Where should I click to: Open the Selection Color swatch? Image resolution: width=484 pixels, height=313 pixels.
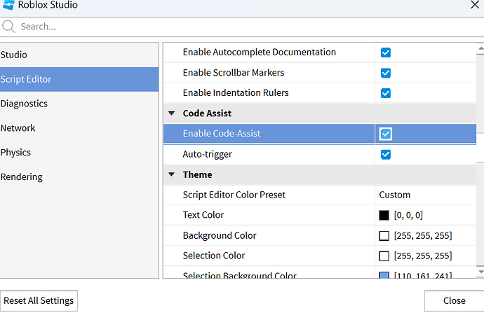384,256
